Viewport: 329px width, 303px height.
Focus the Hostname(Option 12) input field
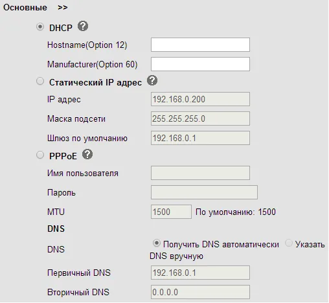(200, 45)
